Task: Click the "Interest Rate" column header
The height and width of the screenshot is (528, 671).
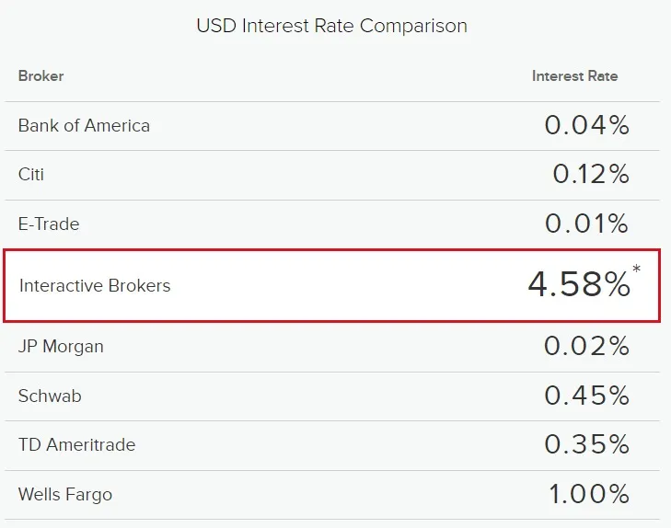Action: [x=574, y=75]
